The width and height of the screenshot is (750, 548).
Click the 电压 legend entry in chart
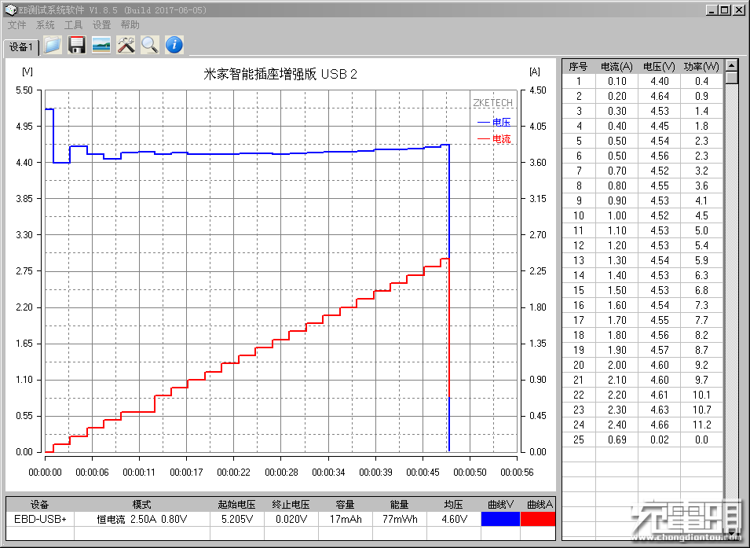[x=495, y=123]
